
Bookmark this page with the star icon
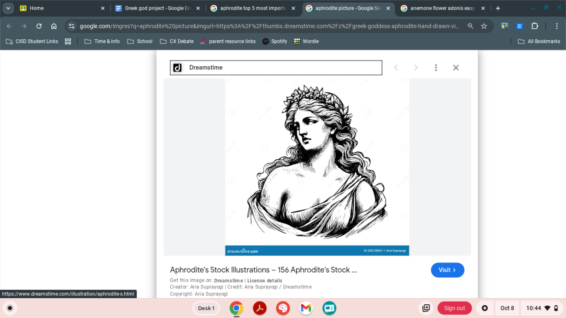(484, 26)
